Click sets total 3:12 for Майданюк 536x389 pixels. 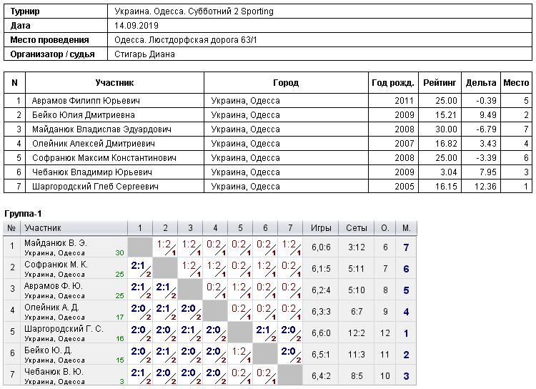(356, 247)
